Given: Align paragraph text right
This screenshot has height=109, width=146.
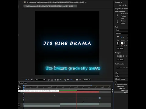Looking at the screenshot, I should (123, 56).
